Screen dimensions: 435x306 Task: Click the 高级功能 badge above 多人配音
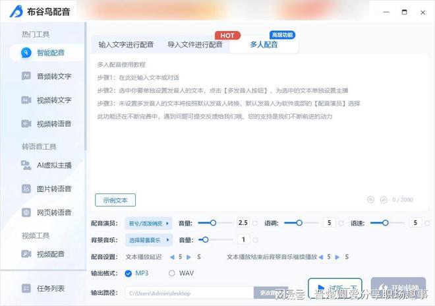pos(282,35)
